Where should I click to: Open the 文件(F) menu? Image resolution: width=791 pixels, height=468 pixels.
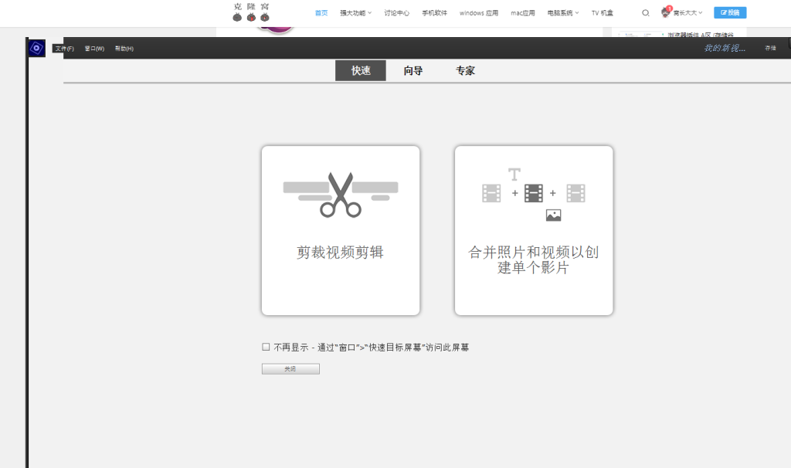64,49
